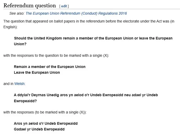
Task: Click the words 'Union?' ending the English question
Action: tap(20, 44)
